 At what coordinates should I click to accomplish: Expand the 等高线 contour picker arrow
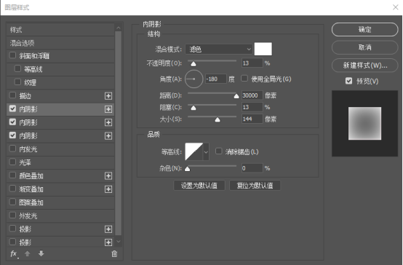(x=206, y=152)
